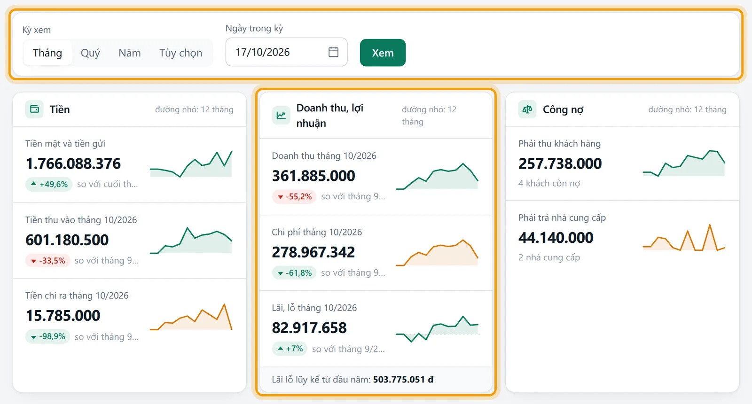This screenshot has width=752, height=404.
Task: Open the Tiền thu vào tháng 10/2026 sparkline
Action: point(191,241)
